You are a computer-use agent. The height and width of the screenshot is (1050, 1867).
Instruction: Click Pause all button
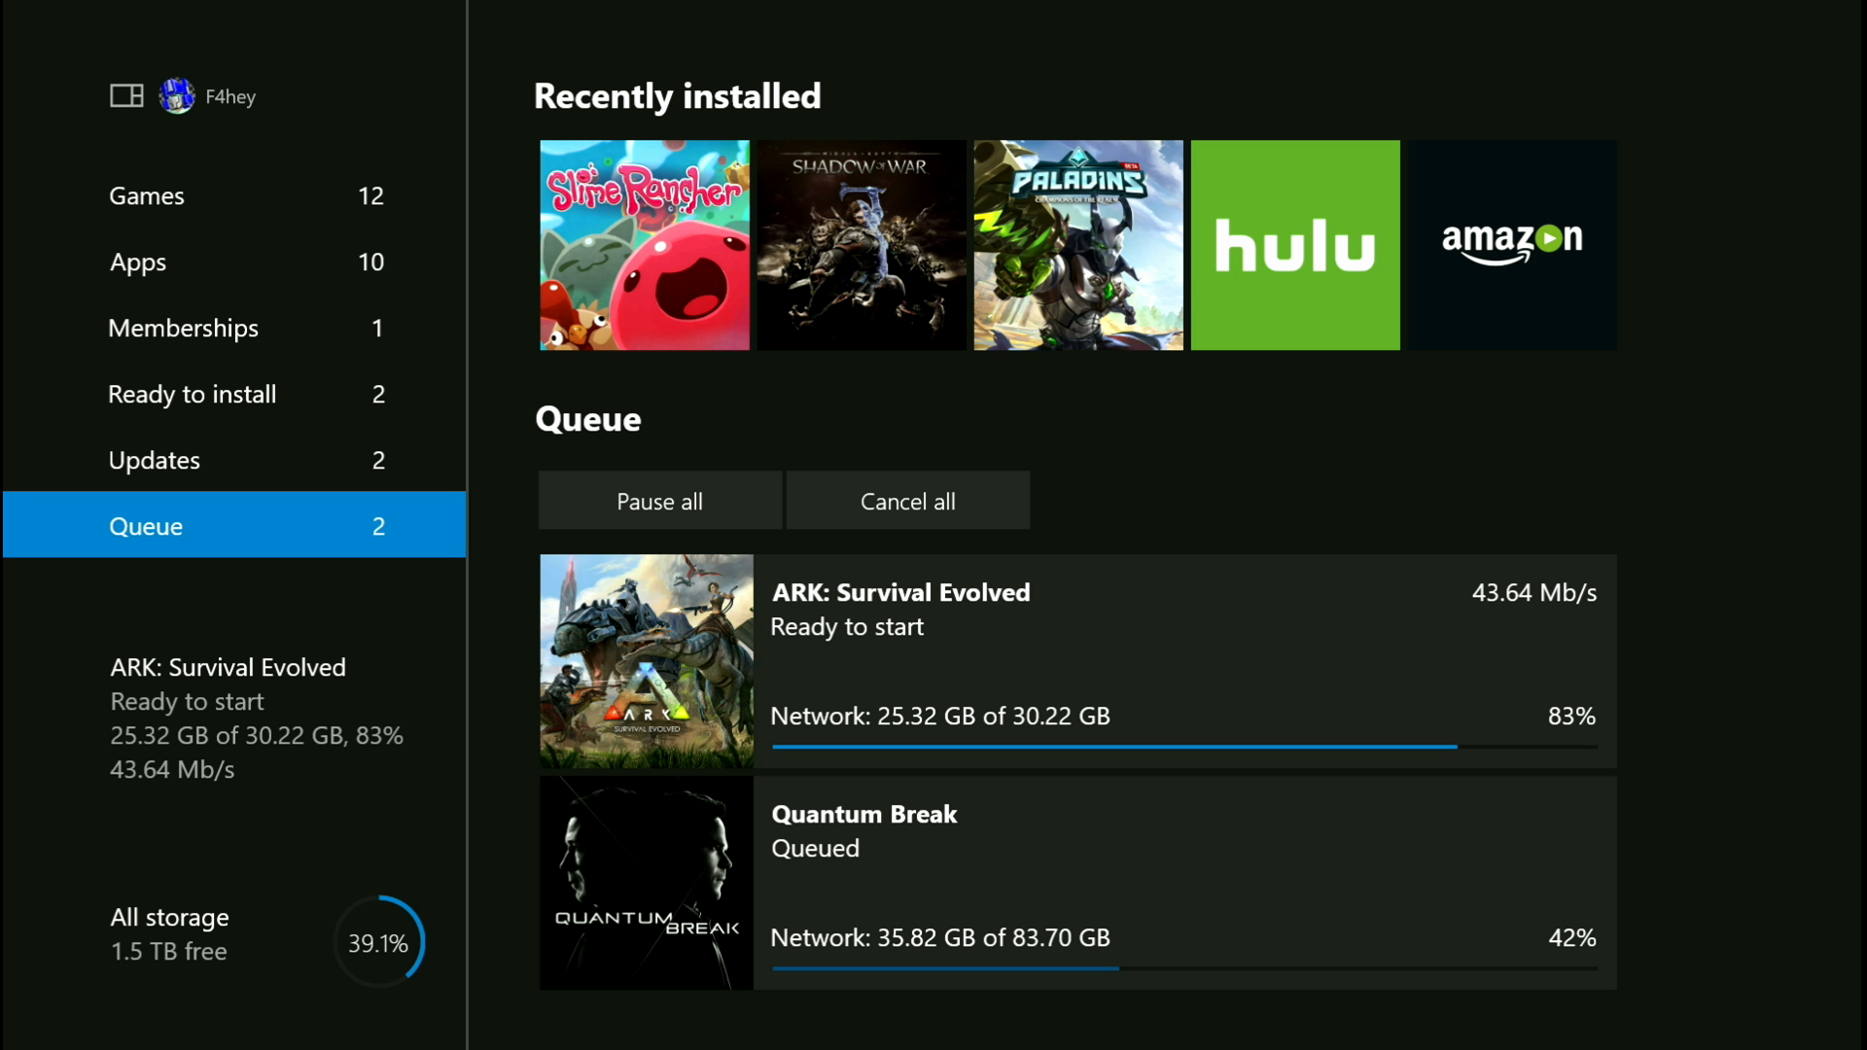660,501
